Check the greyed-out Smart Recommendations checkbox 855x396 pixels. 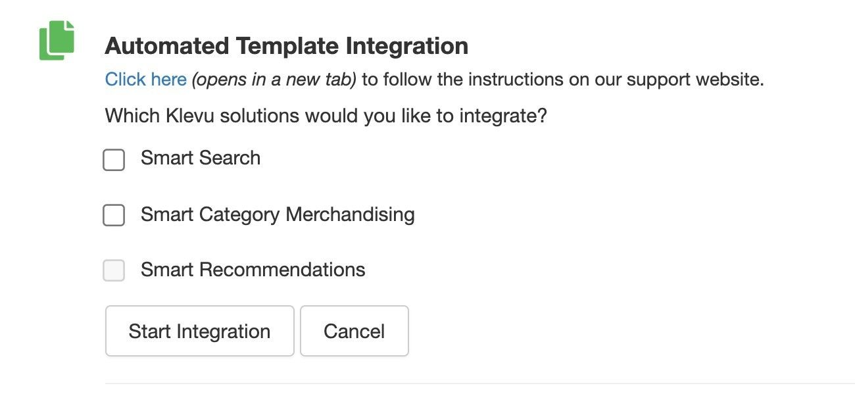coord(114,270)
